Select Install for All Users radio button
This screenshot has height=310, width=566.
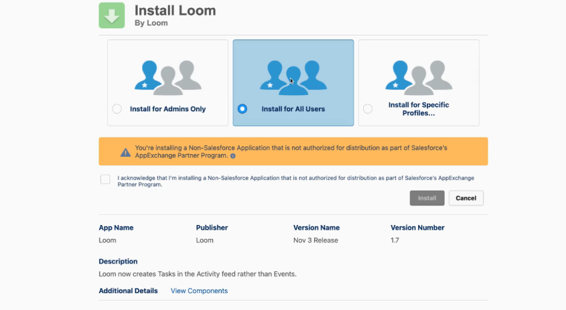tap(242, 108)
